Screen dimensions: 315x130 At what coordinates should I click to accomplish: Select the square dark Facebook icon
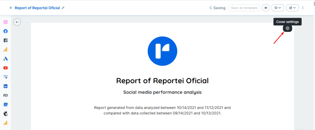click(6, 40)
